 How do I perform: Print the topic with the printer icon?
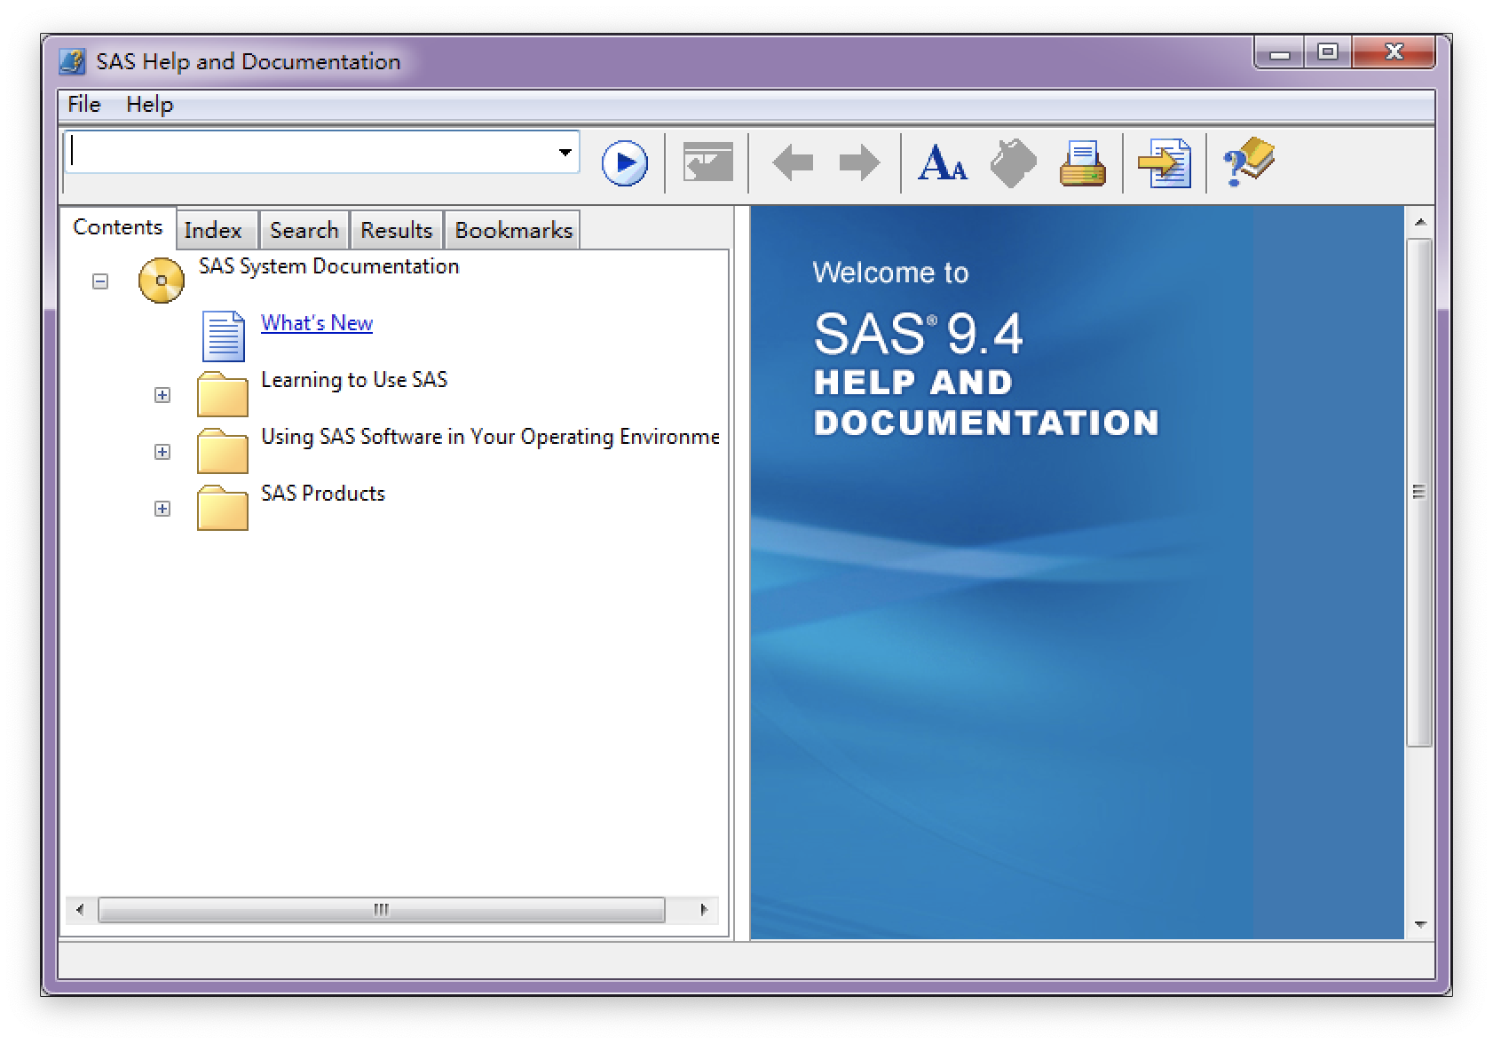[x=1083, y=163]
